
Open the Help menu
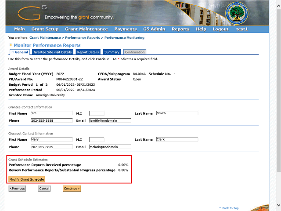pos(201,29)
